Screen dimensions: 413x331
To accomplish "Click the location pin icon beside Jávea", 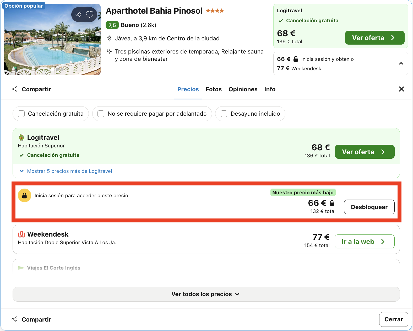I will click(x=110, y=39).
